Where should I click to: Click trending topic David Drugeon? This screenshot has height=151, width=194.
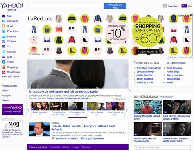174,68
